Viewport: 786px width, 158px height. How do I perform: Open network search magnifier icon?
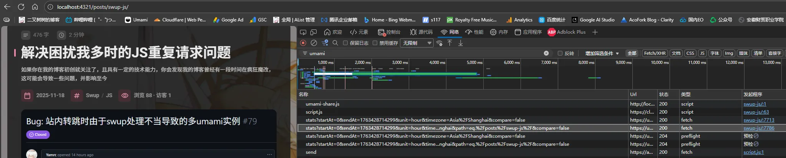click(x=335, y=43)
